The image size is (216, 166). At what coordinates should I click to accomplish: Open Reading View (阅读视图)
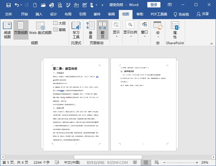coord(7,30)
